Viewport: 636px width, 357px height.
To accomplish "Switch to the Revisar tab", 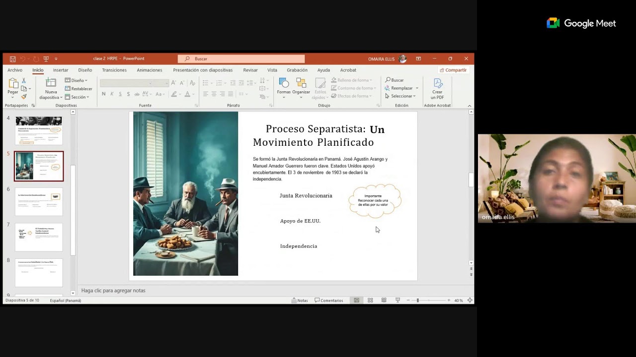I will pos(250,70).
